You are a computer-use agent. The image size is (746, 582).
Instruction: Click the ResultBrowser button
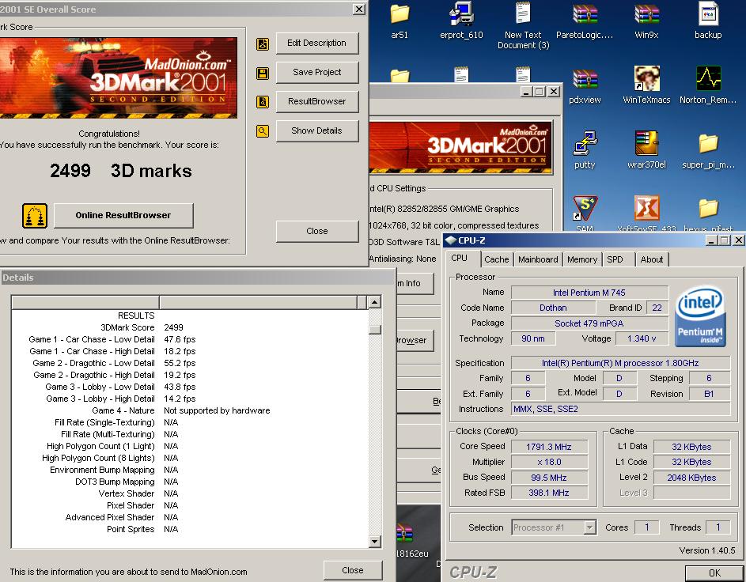tap(317, 101)
